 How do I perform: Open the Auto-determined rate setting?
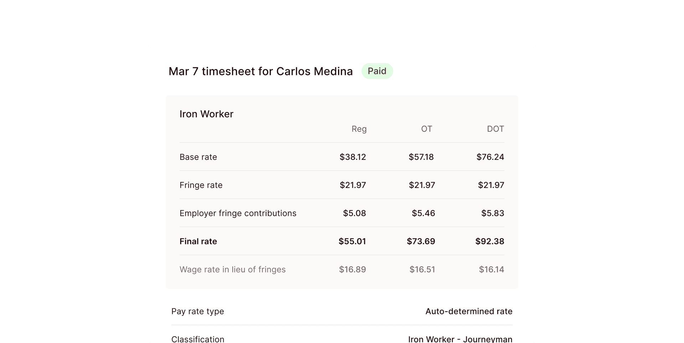click(469, 311)
